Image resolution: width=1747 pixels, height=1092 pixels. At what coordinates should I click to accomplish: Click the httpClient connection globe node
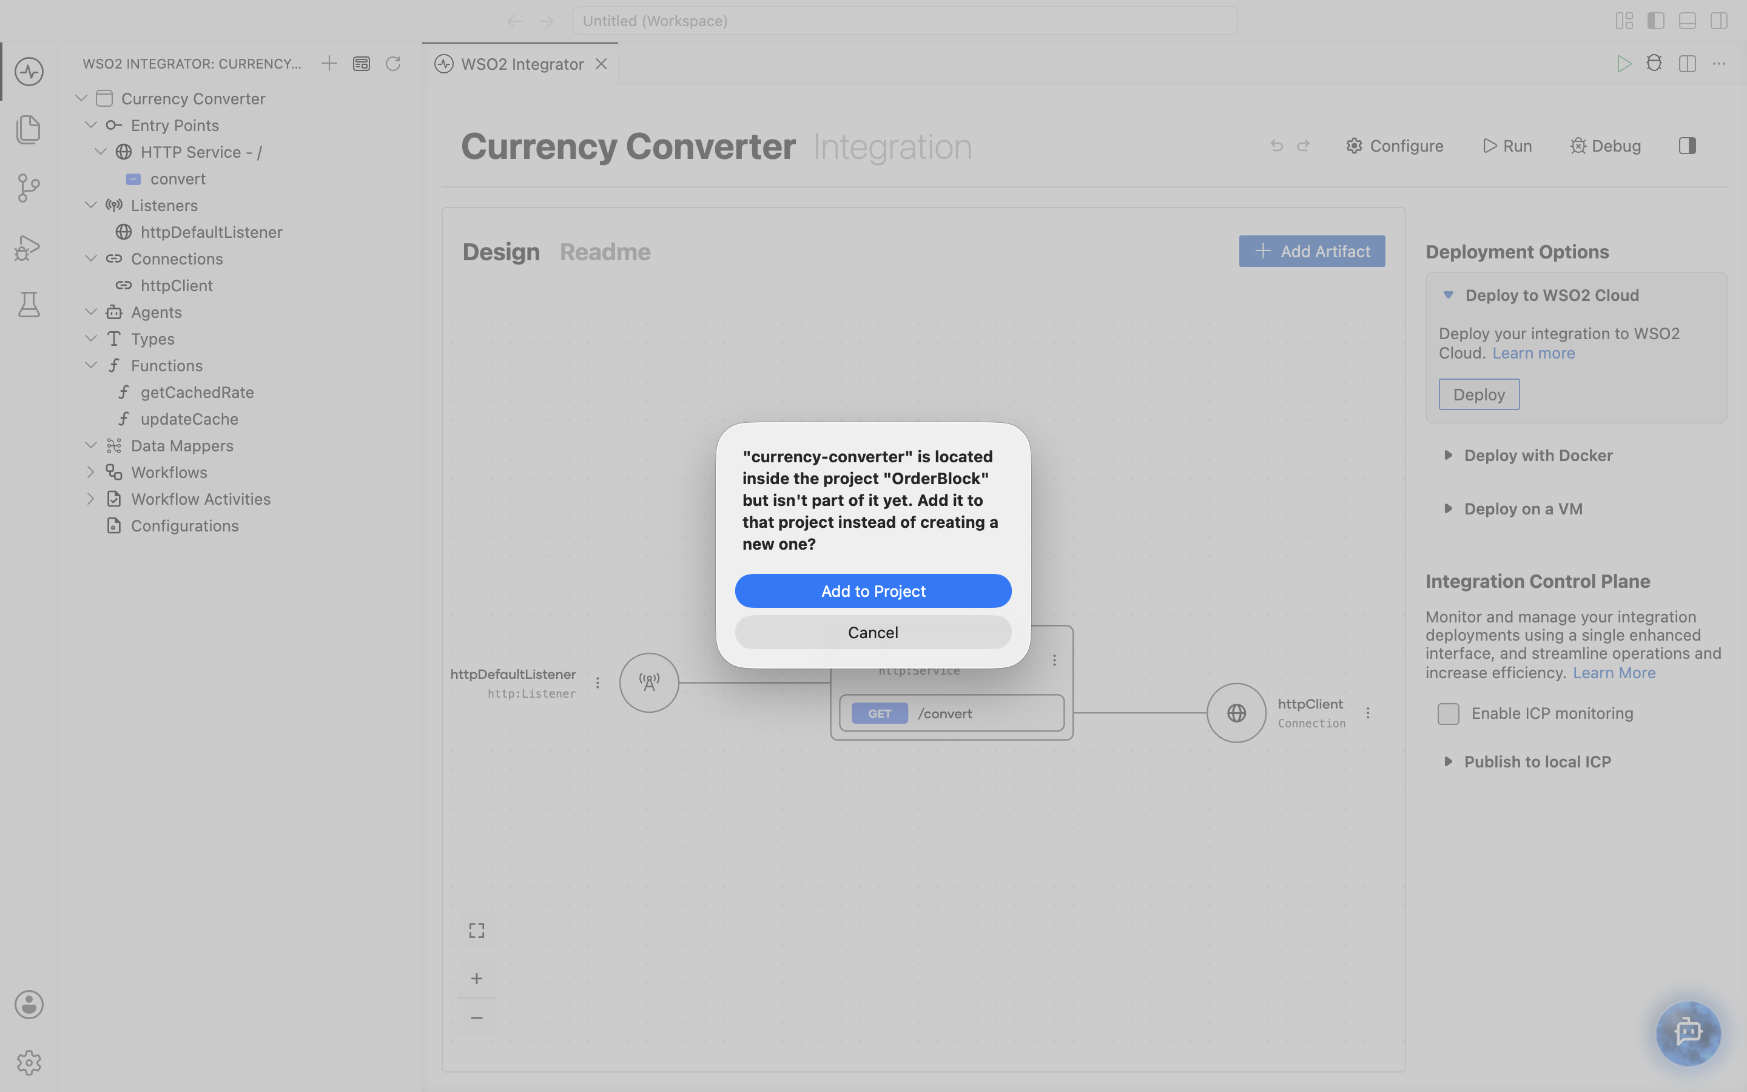coord(1237,713)
